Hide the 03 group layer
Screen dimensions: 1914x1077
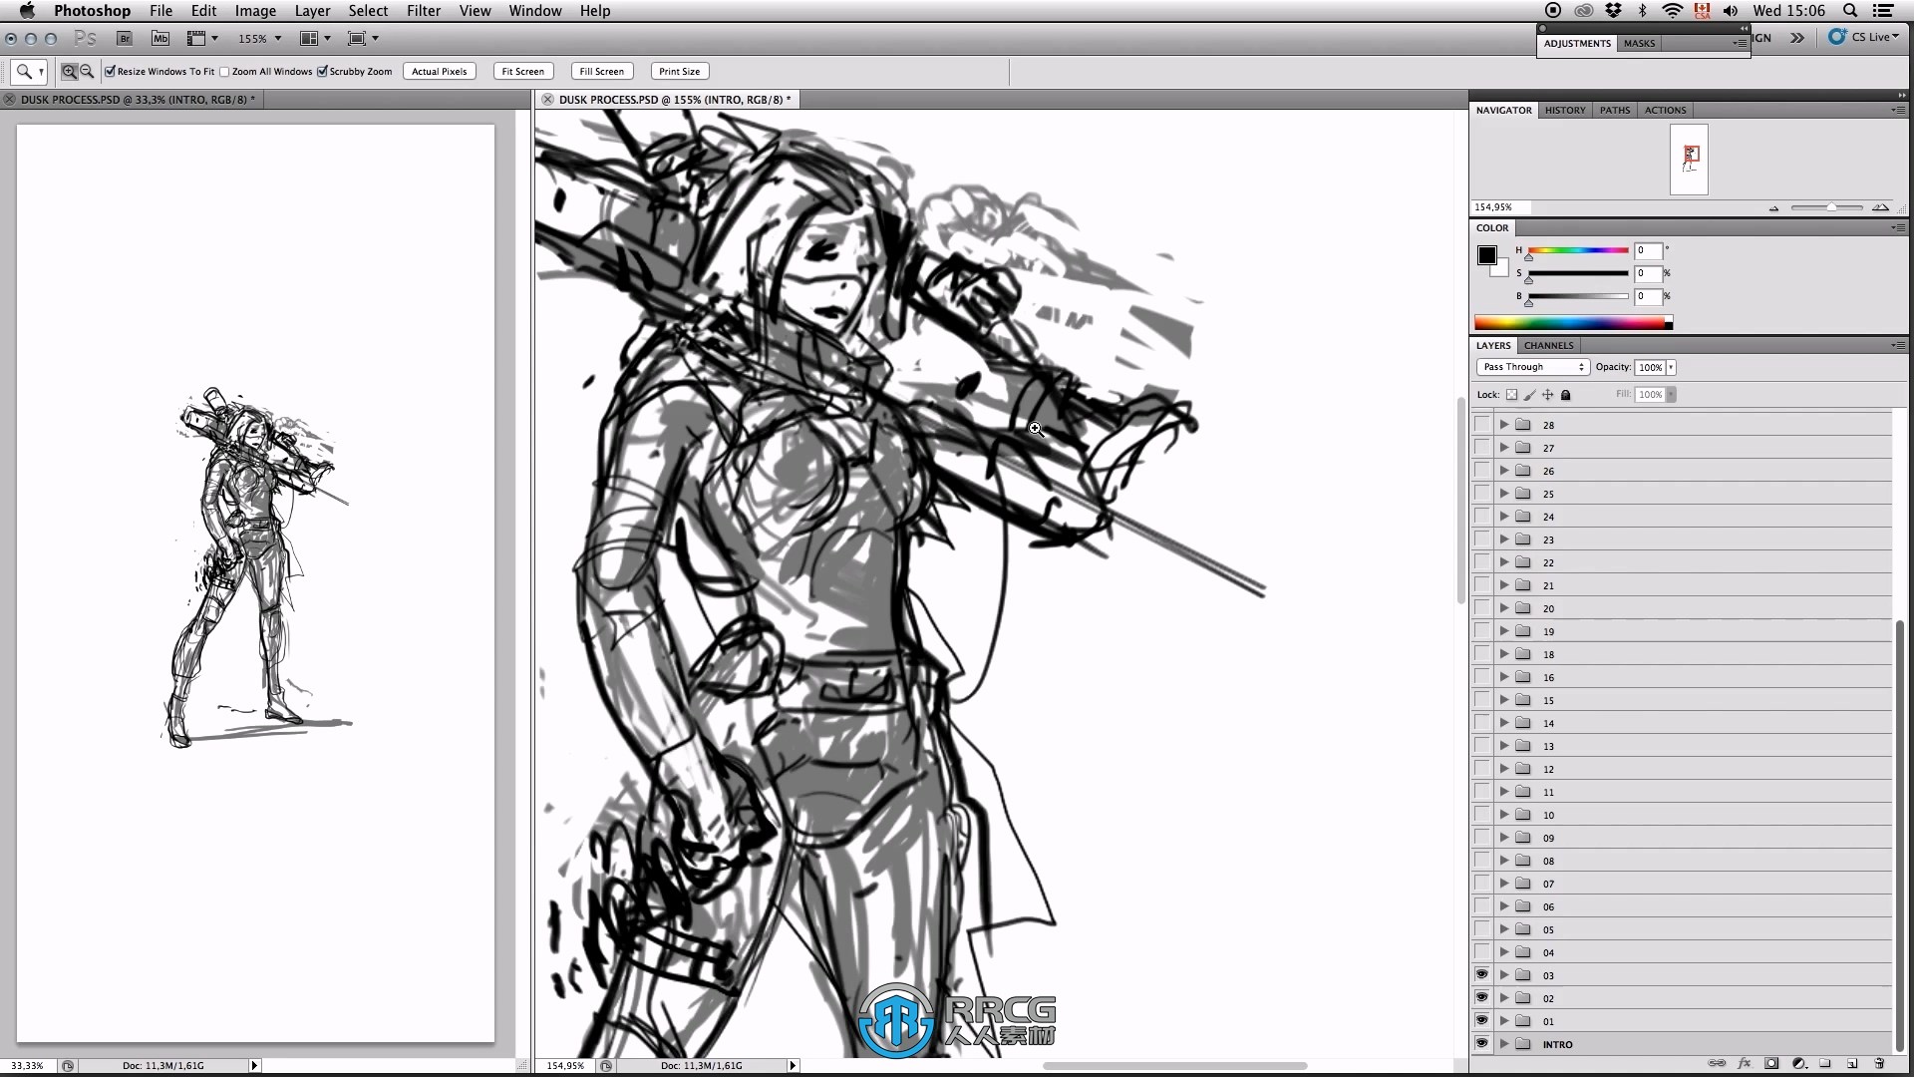coord(1481,975)
